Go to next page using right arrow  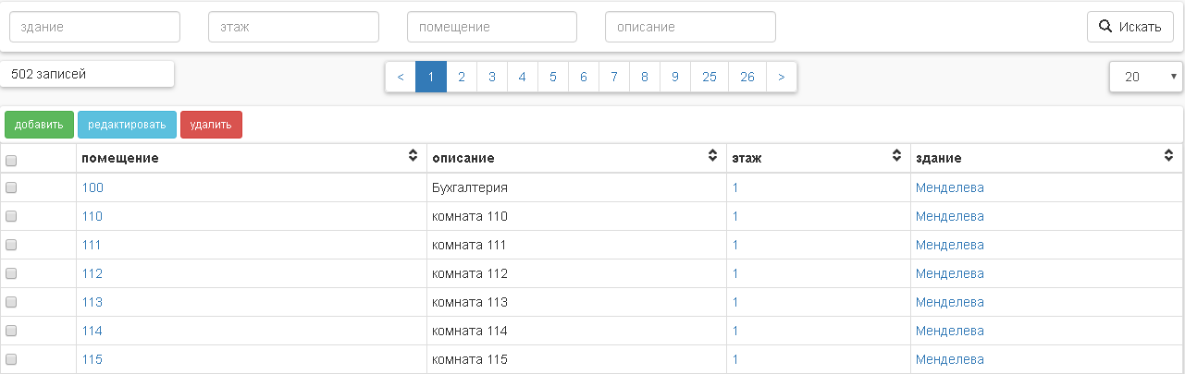pos(782,78)
